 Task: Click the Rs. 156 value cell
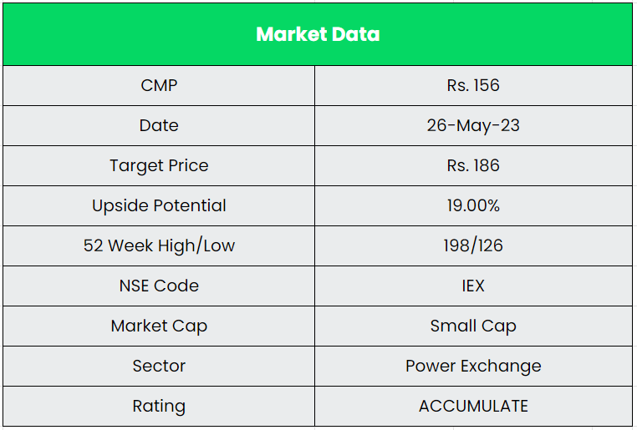click(x=473, y=85)
